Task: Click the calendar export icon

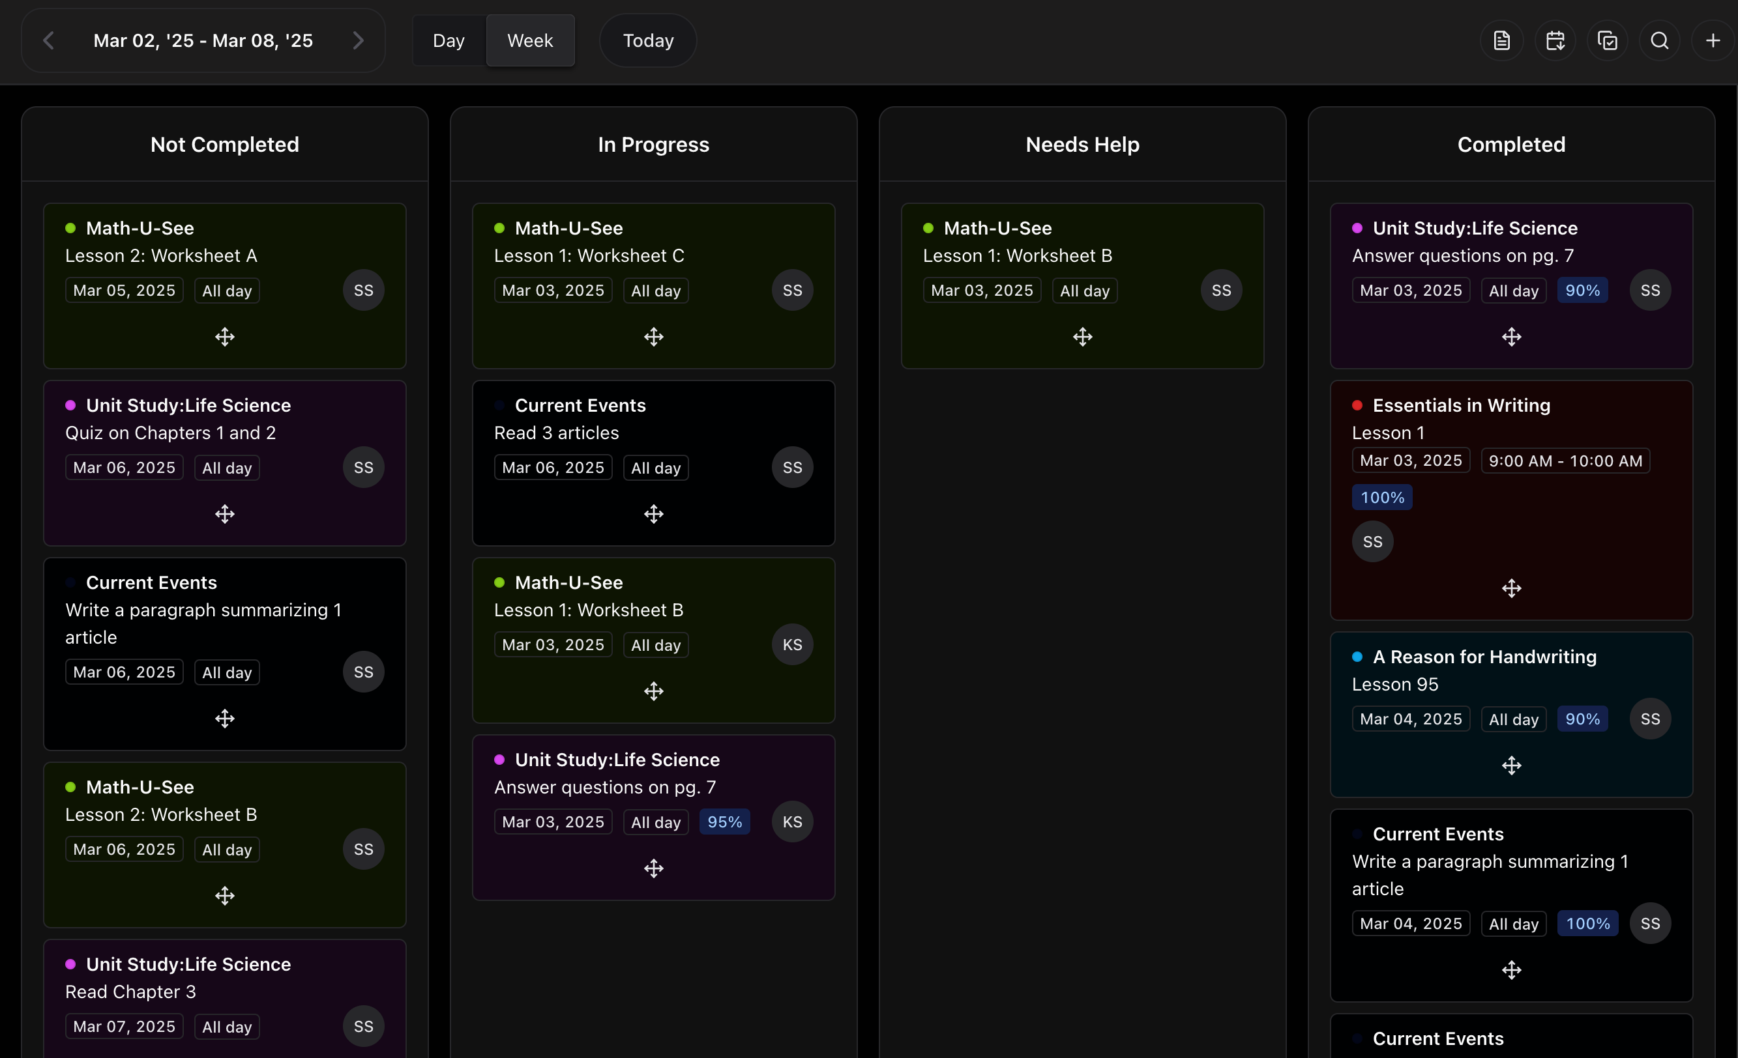Action: [x=1556, y=40]
